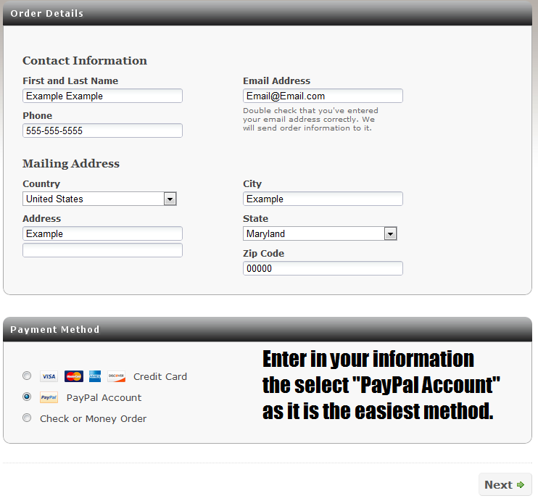Focus the City text field
This screenshot has width=538, height=501.
point(323,199)
